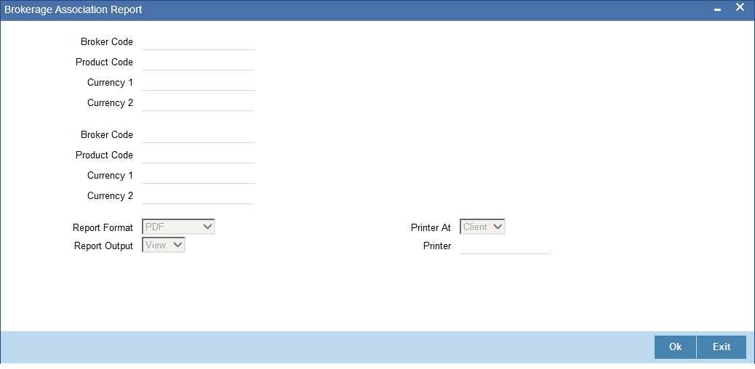The width and height of the screenshot is (755, 369).
Task: Focus the second Currency 1 field
Action: [x=198, y=176]
